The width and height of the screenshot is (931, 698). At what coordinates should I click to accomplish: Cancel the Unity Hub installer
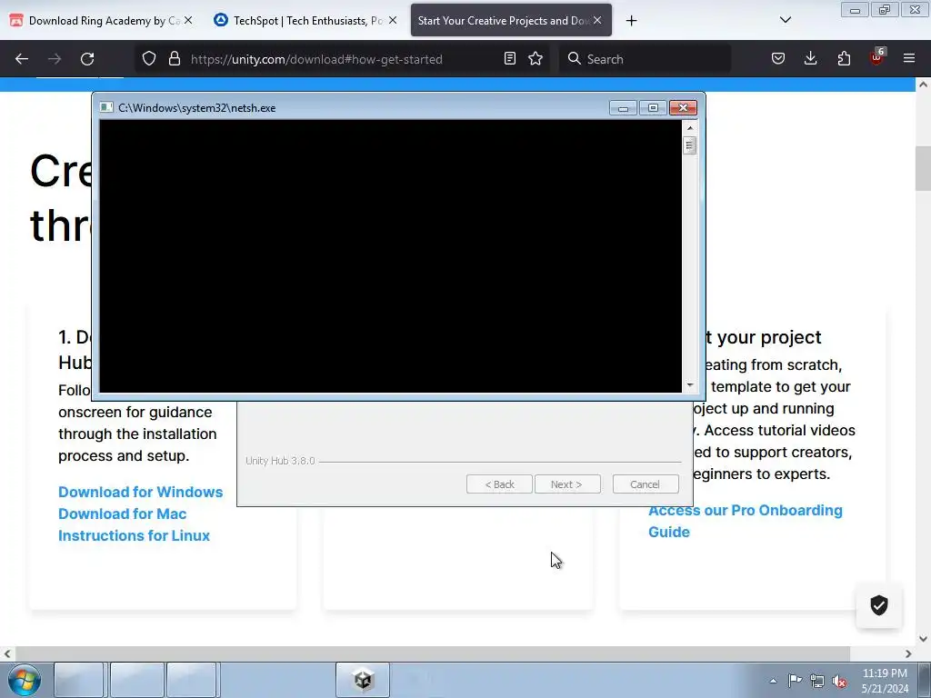click(646, 484)
